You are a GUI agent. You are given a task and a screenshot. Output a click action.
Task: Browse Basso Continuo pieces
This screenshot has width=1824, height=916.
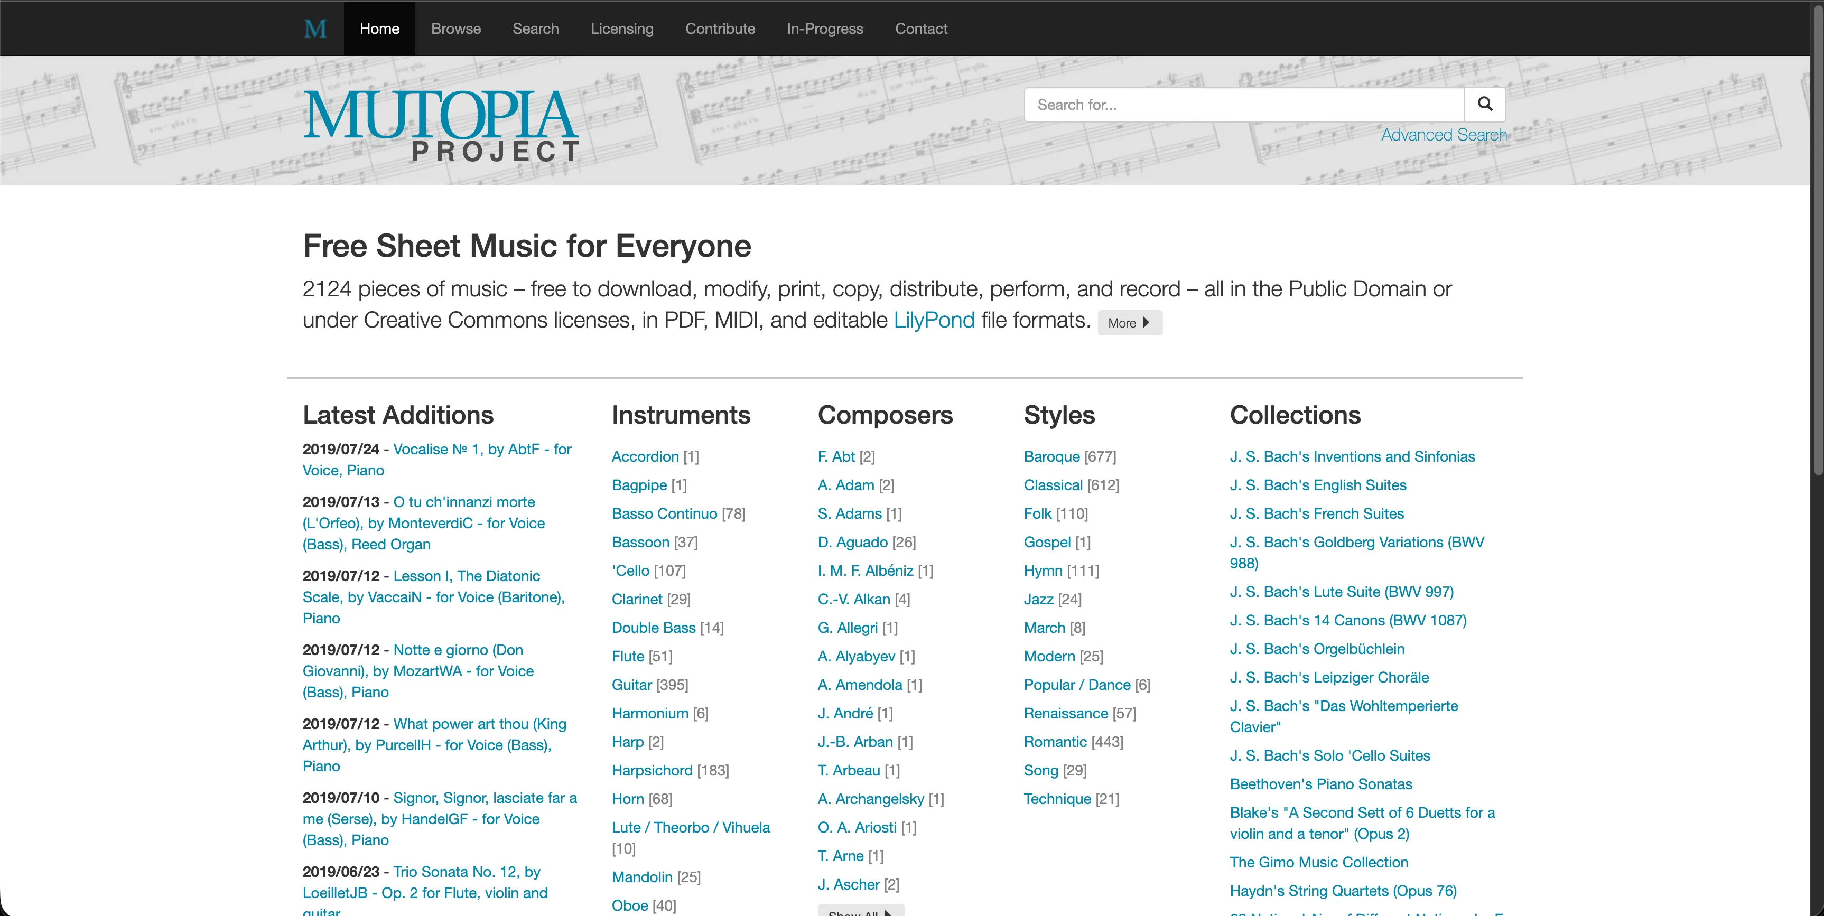[664, 514]
